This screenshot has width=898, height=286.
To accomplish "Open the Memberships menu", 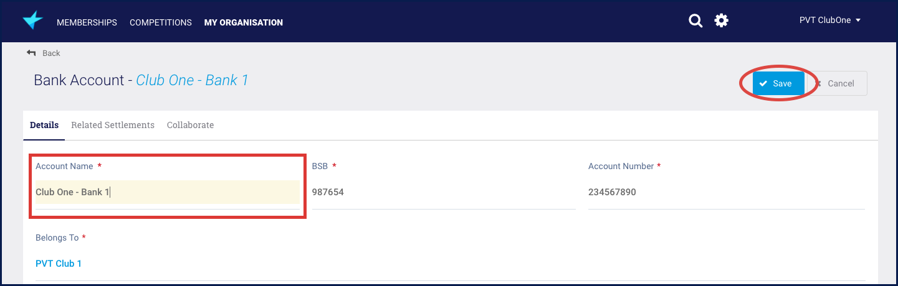I will tap(87, 22).
